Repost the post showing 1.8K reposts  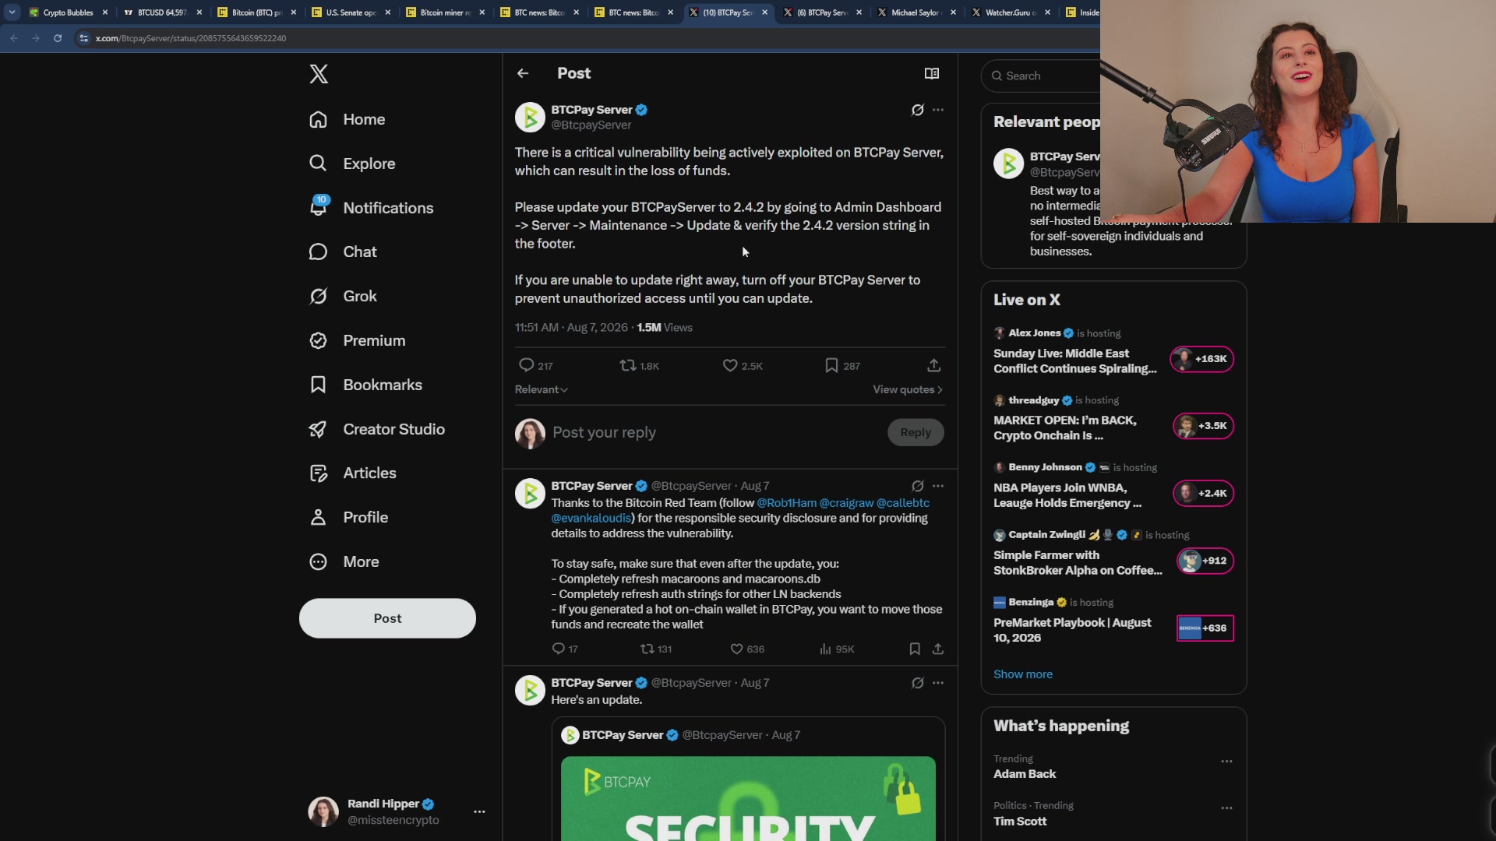pos(639,365)
